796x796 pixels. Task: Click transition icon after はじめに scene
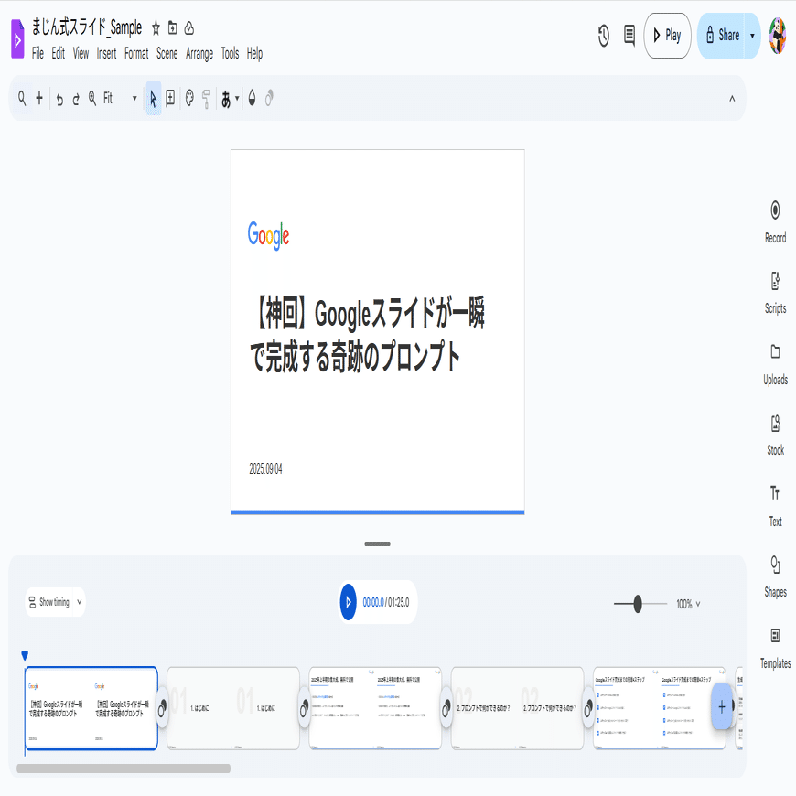(x=305, y=708)
